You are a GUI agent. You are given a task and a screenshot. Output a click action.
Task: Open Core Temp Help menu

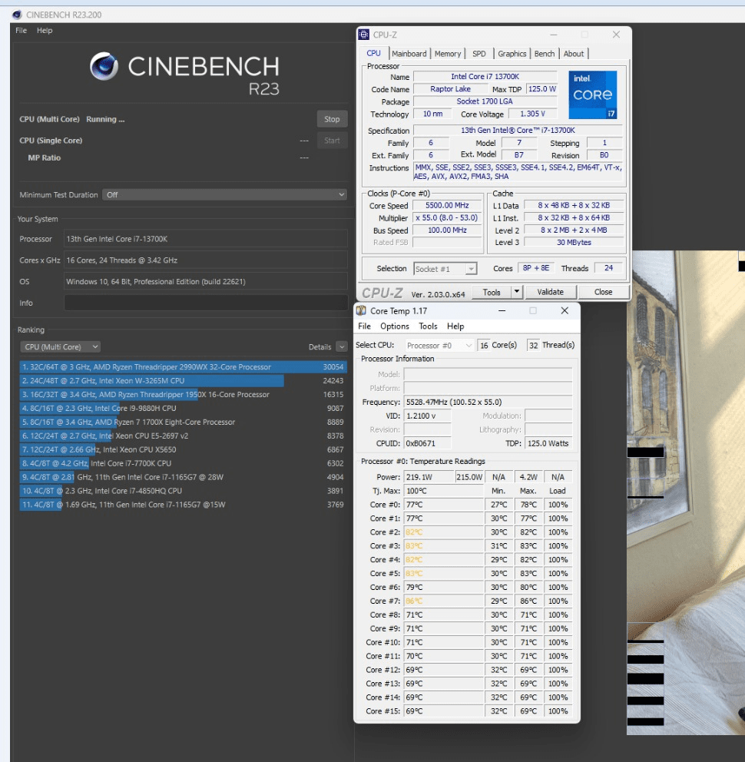(455, 326)
